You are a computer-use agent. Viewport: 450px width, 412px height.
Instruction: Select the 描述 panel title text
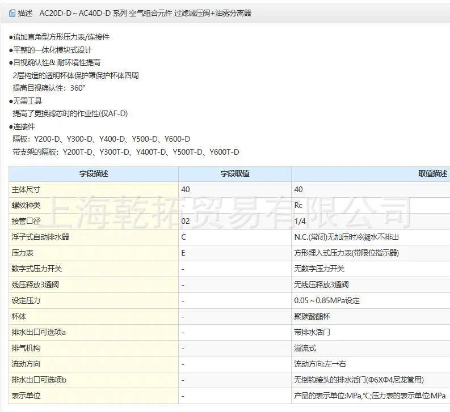click(25, 13)
